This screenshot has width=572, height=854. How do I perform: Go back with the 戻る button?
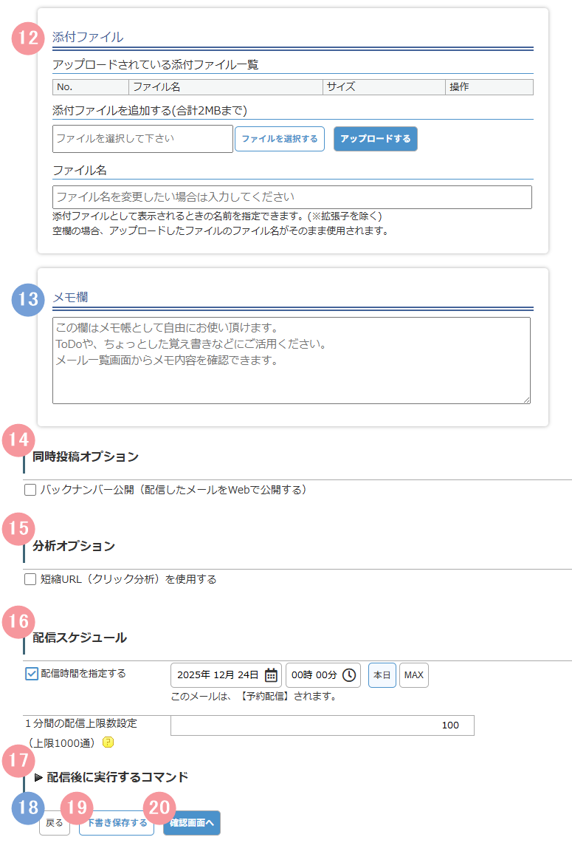pos(55,823)
